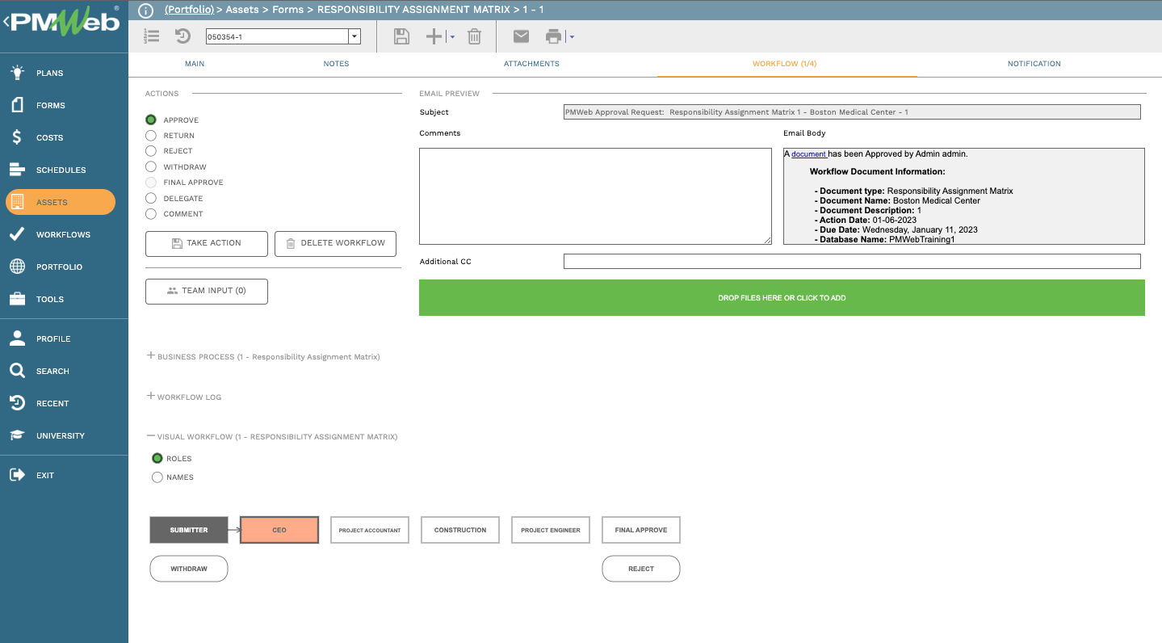Select the Return action radio
Screen dimensions: 1162x643
[x=151, y=135]
